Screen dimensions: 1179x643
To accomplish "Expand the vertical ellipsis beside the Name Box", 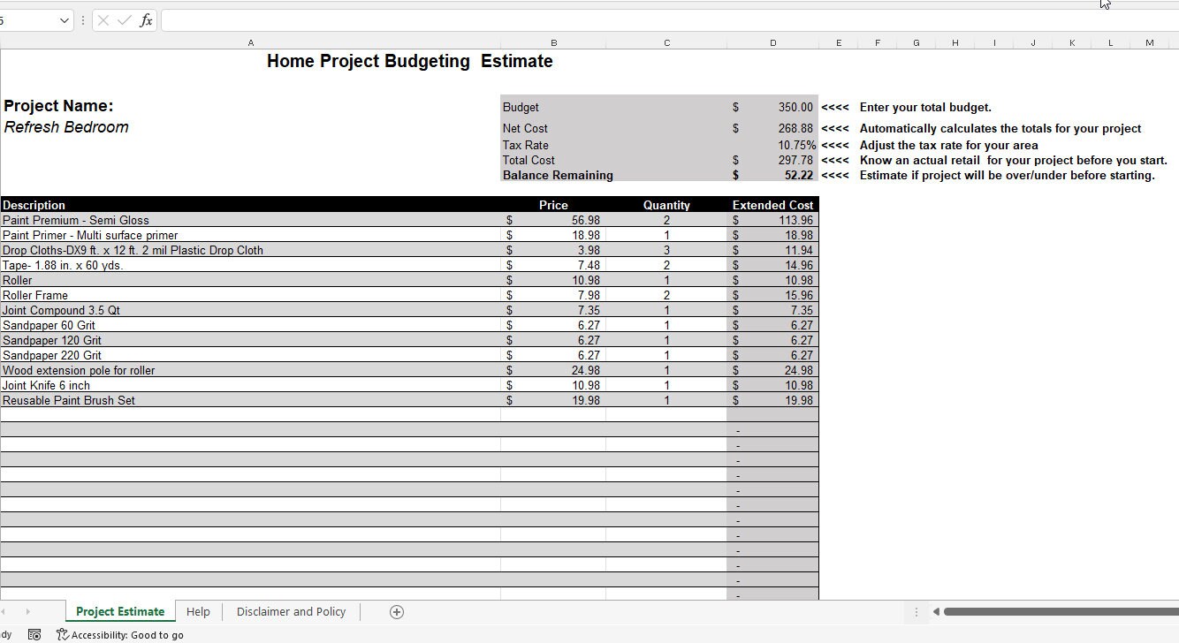I will pyautogui.click(x=82, y=19).
